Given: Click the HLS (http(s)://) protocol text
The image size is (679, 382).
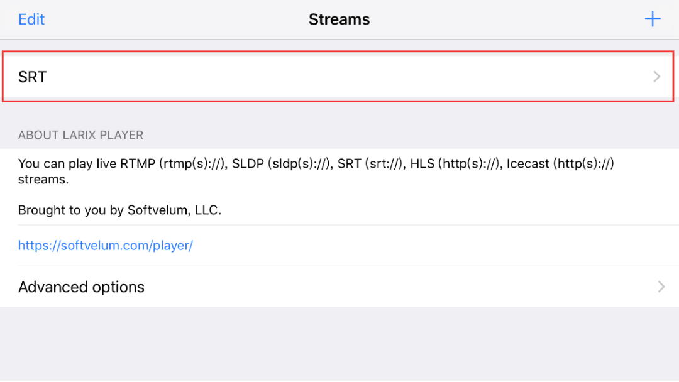Looking at the screenshot, I should pos(455,164).
